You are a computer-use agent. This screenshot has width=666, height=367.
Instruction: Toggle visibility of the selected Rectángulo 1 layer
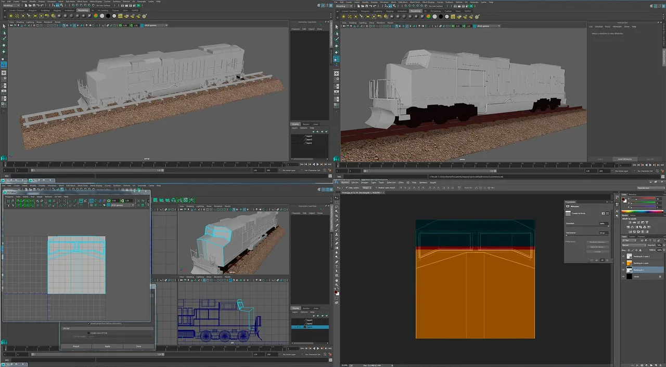point(623,270)
